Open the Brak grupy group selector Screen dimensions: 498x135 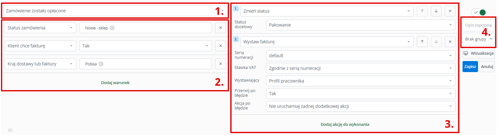pos(478,39)
